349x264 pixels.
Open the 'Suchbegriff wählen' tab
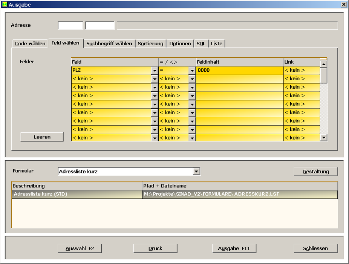pos(109,44)
